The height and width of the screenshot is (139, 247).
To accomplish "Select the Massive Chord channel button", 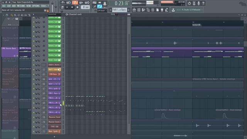I will pyautogui.click(x=54, y=117).
